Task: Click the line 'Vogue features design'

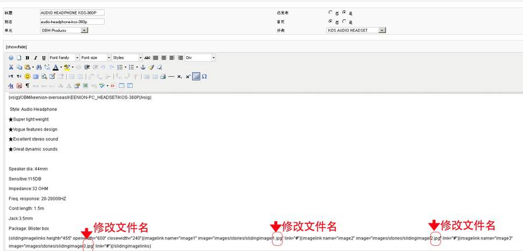Action: 33,129
